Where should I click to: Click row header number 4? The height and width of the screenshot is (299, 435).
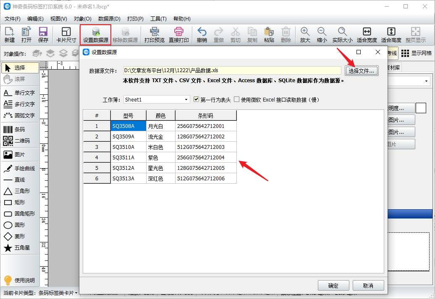[x=97, y=157]
